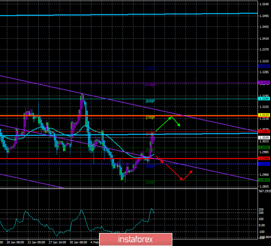This screenshot has width=271, height=246.
Task: Click the 4 Feb time label
Action: point(95,242)
